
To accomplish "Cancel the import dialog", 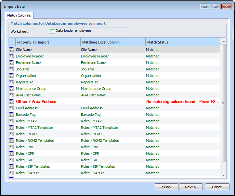I will tap(217, 187).
